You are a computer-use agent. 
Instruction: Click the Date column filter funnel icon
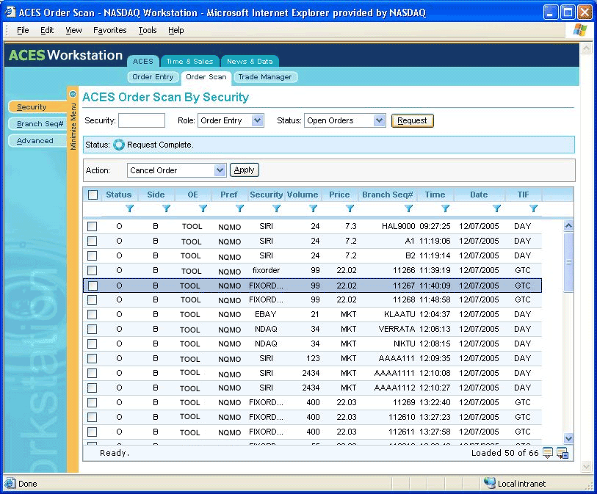(496, 208)
